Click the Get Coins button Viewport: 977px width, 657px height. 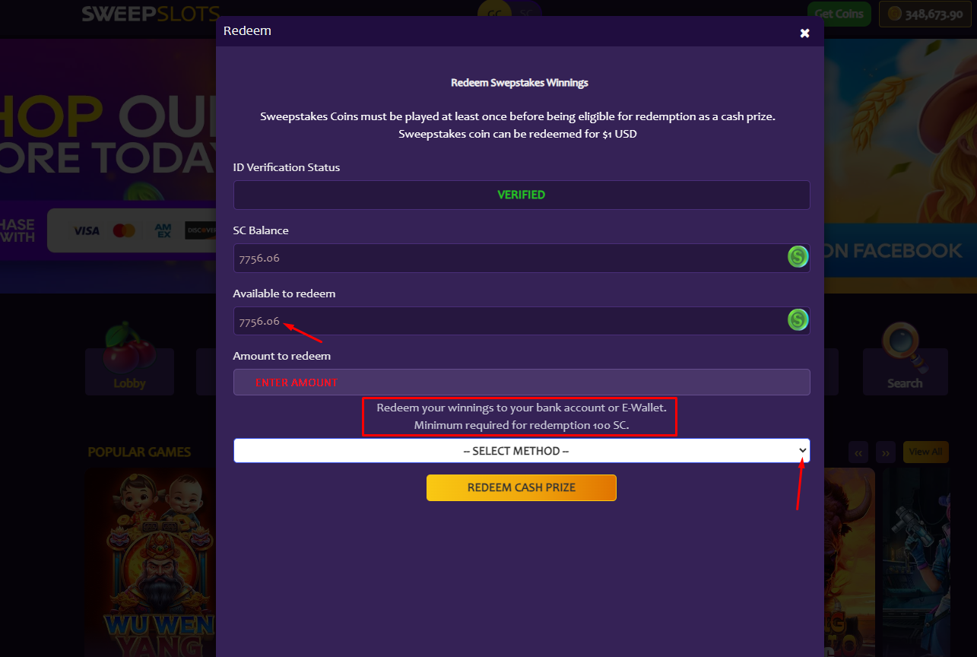(839, 14)
